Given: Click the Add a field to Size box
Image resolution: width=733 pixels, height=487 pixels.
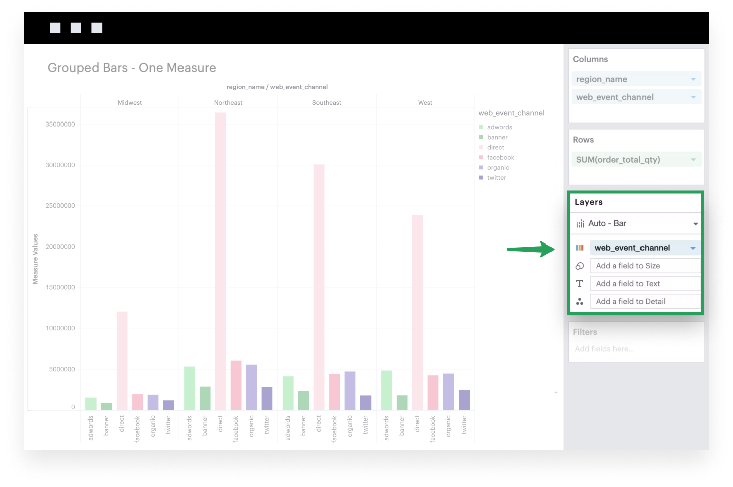Looking at the screenshot, I should tap(645, 266).
